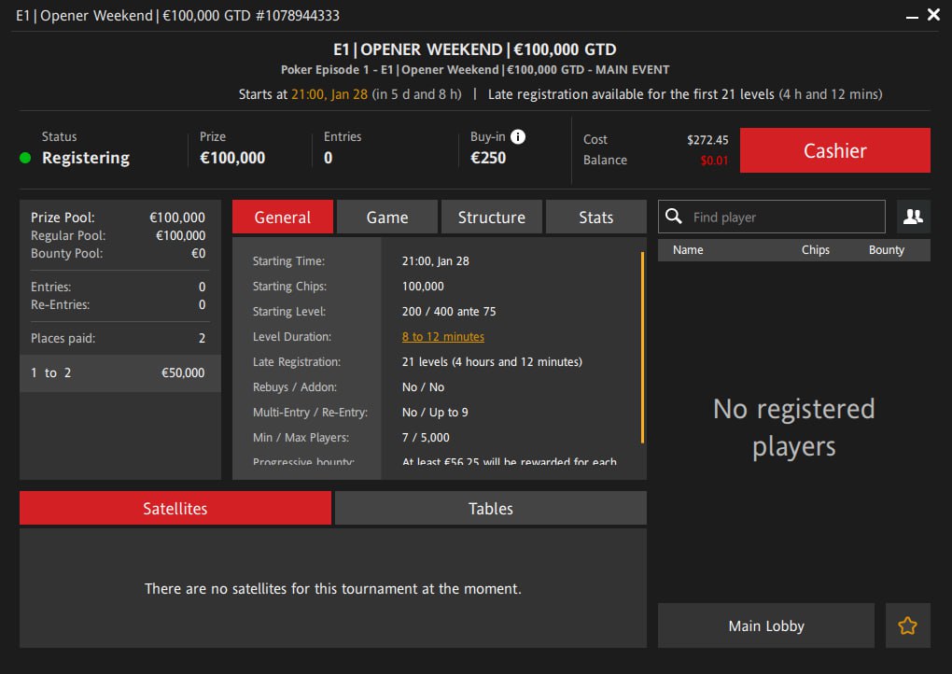Screen dimensions: 952x674
Task: Add tournament to favorites star
Action: pyautogui.click(x=908, y=625)
